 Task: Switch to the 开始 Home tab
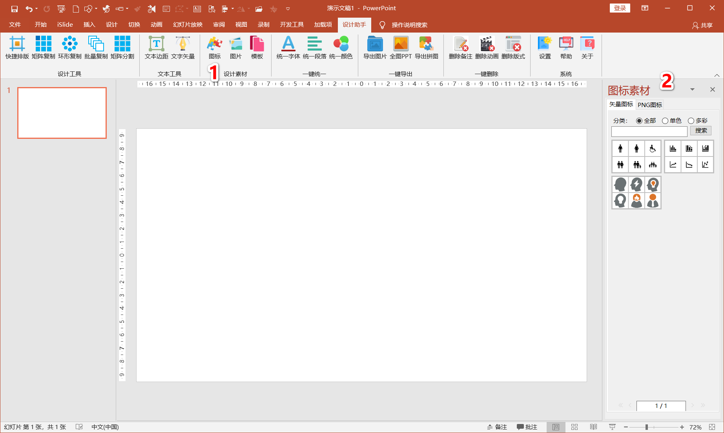[40, 25]
